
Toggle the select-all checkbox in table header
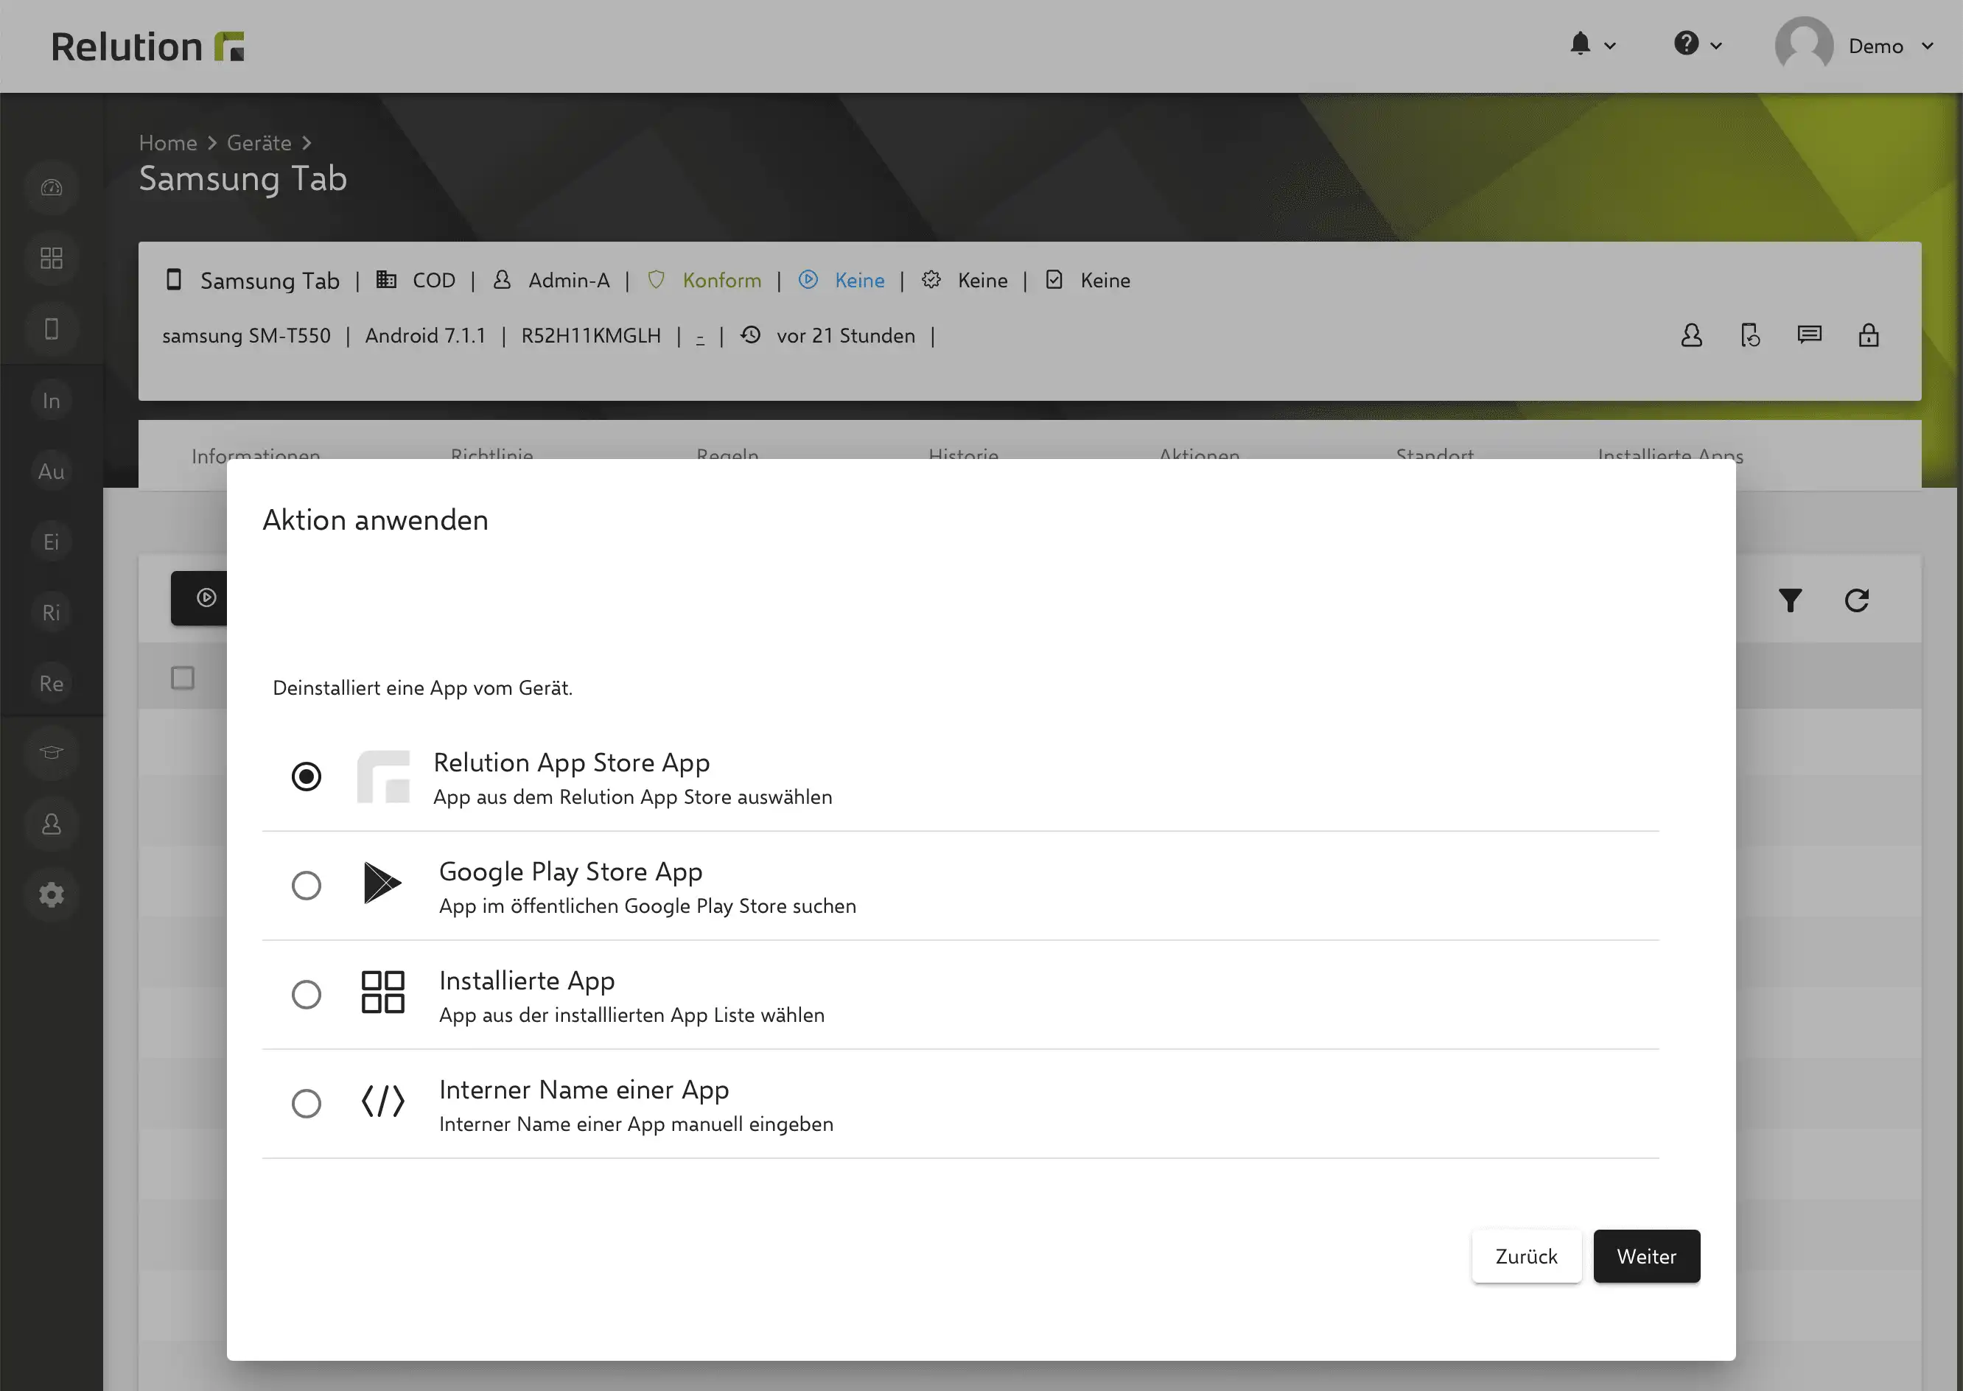point(183,678)
